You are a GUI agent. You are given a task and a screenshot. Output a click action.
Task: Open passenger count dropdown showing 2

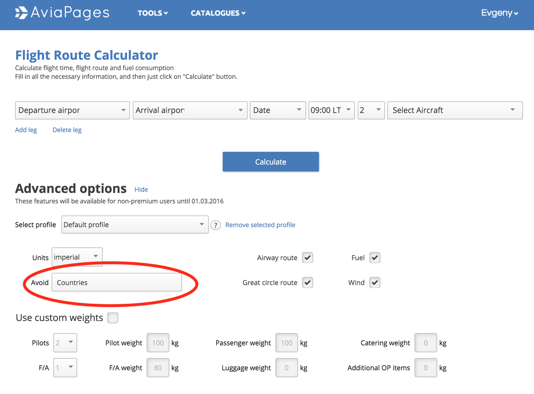371,110
